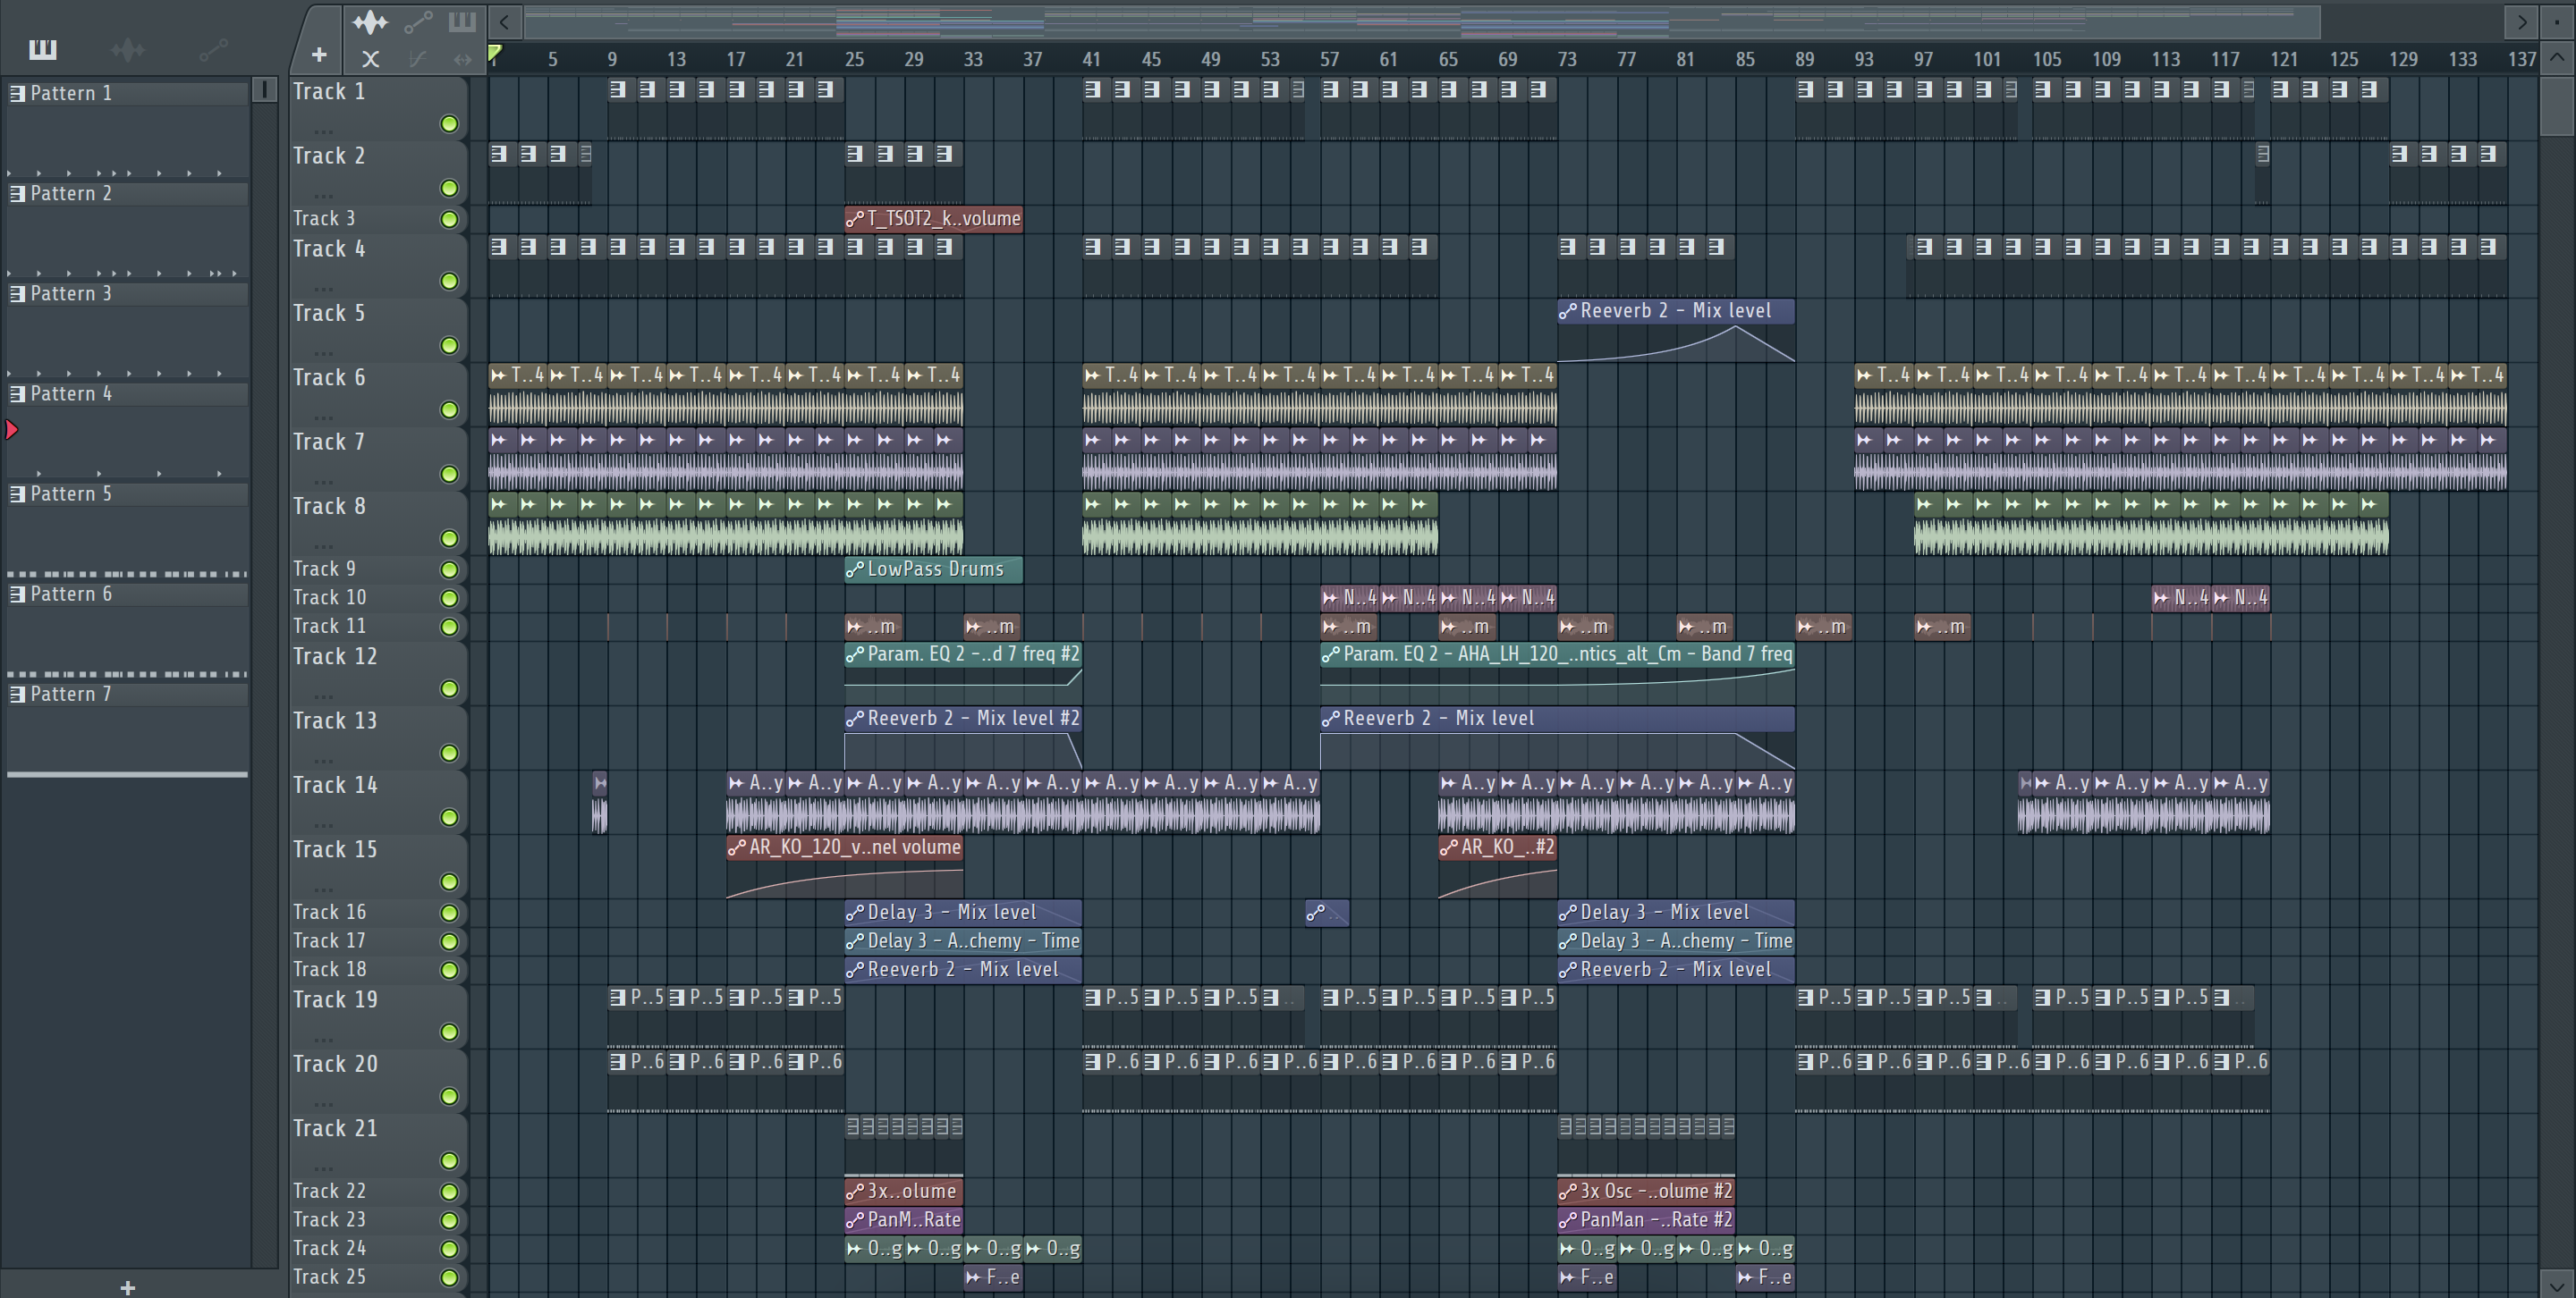Screen dimensions: 2576x1298
Task: Click bar 89 on the timeline ruler
Action: point(1804,59)
